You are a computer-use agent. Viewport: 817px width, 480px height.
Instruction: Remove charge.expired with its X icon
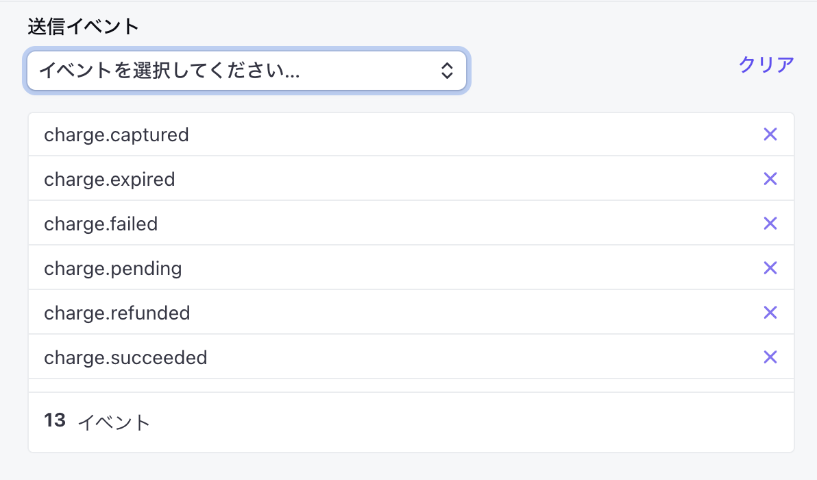[770, 179]
